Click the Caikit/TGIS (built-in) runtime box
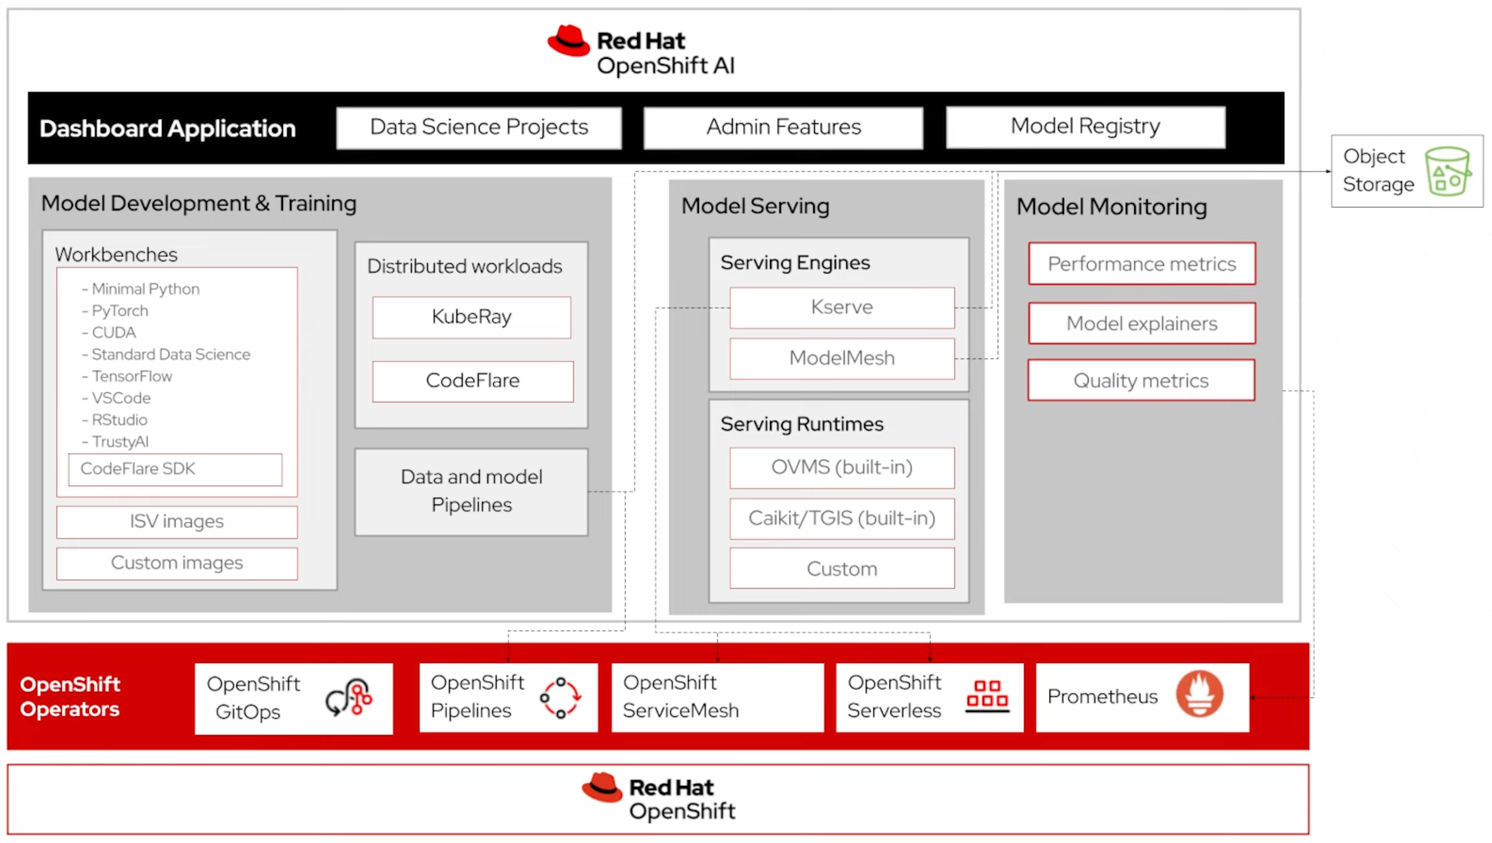The image size is (1492, 843). [841, 518]
